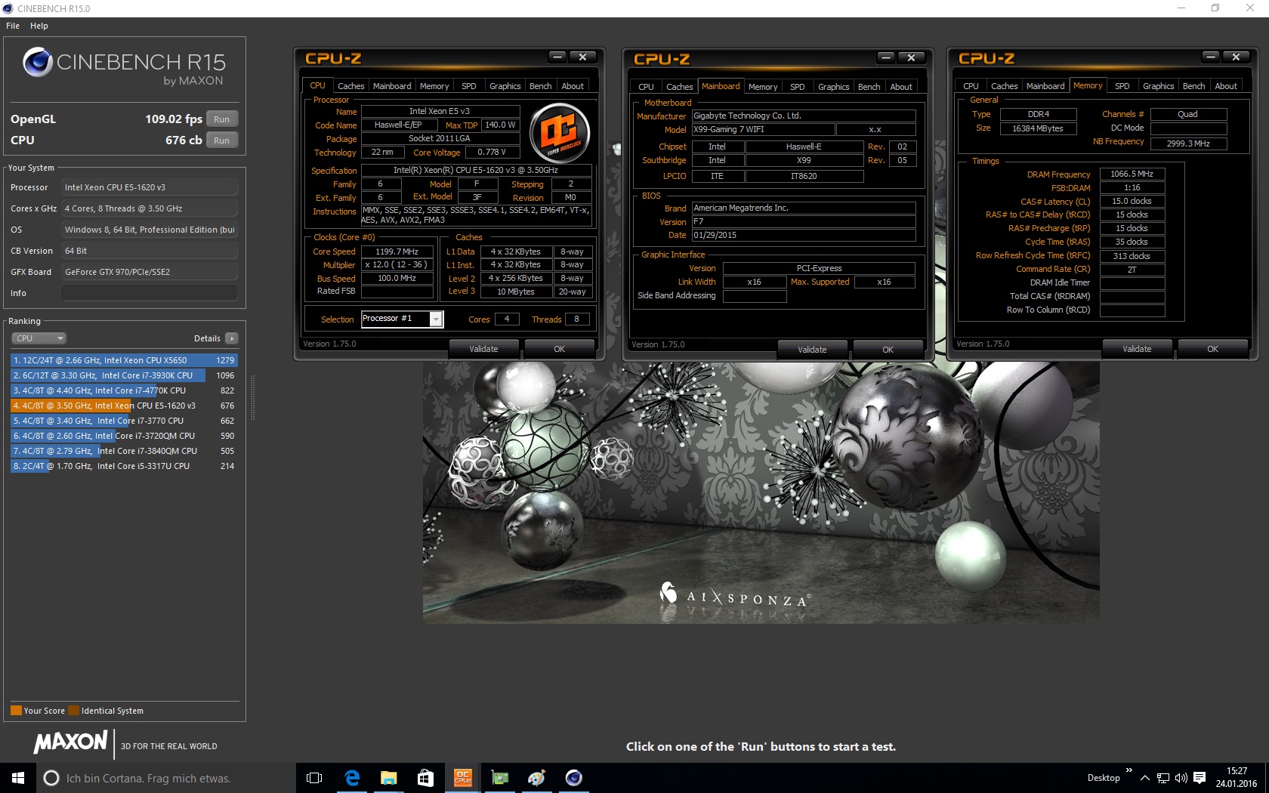Click the volume speaker tray icon
This screenshot has height=793, width=1269.
pos(1181,777)
